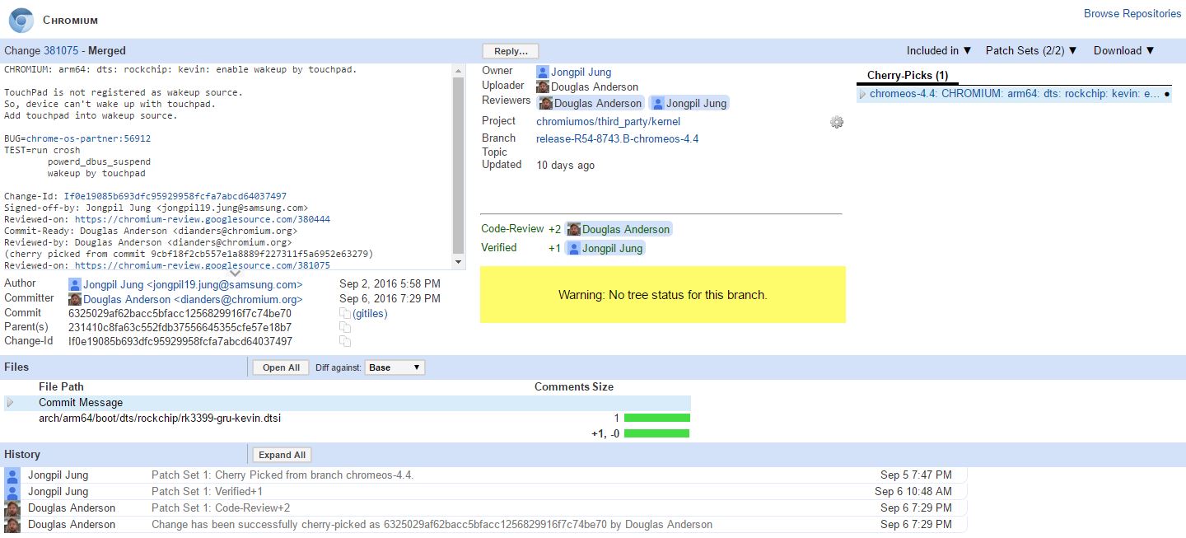
Task: Expand commit message with chevron below it
Action: (x=235, y=273)
